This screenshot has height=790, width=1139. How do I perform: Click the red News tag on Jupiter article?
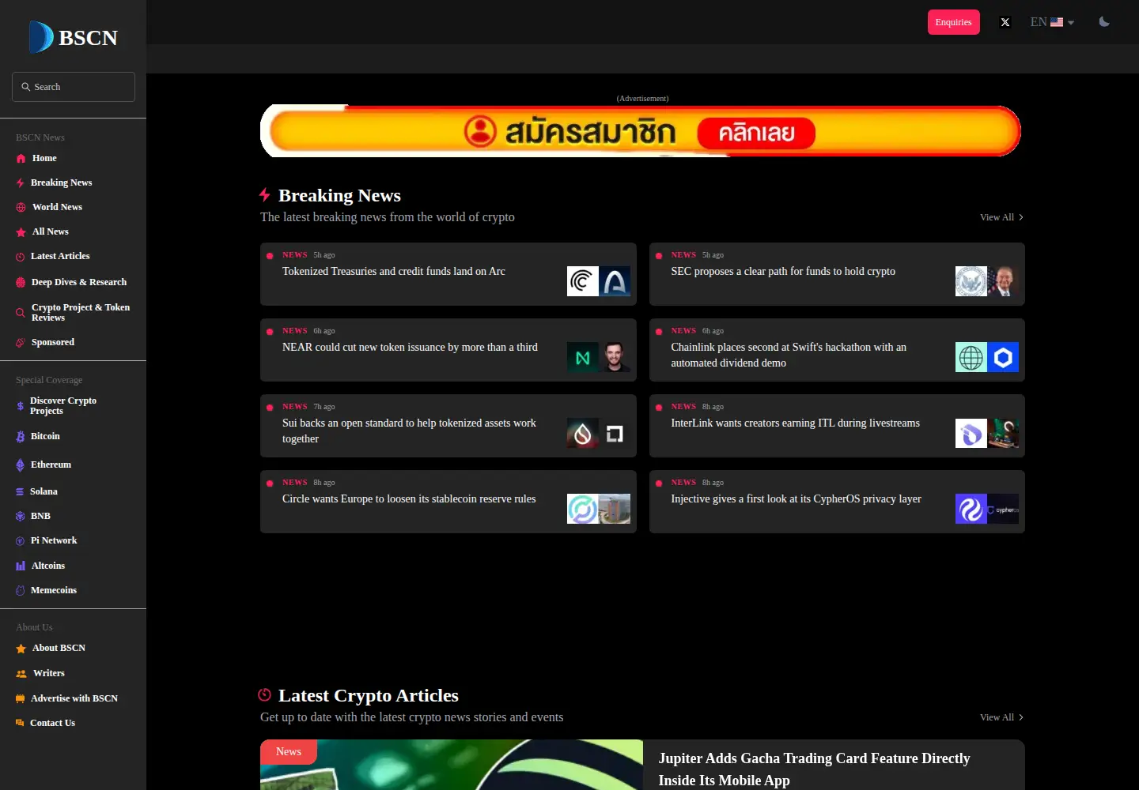point(289,752)
